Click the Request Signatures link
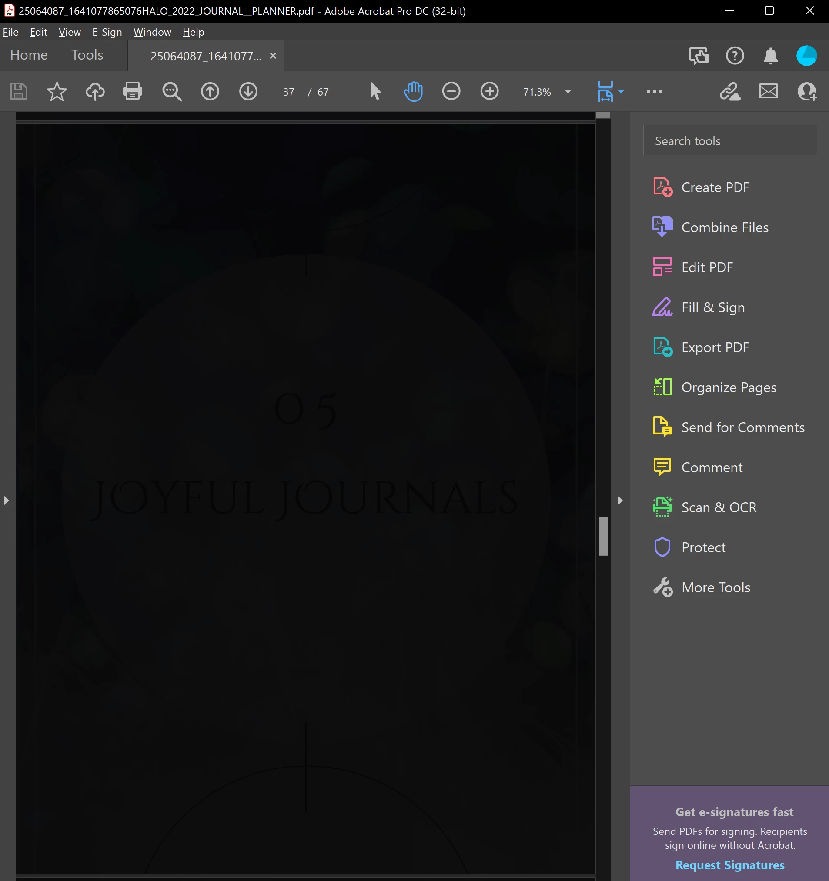829x881 pixels. point(730,864)
